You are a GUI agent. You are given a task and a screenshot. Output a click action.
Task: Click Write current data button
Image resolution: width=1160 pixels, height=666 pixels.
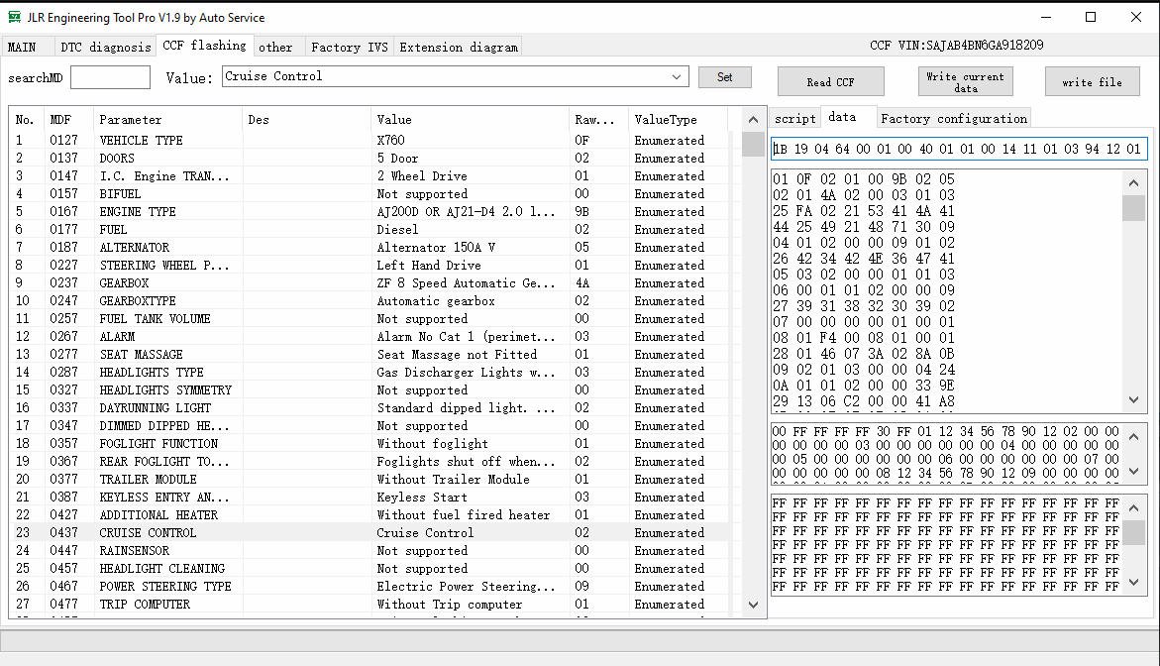pyautogui.click(x=966, y=82)
